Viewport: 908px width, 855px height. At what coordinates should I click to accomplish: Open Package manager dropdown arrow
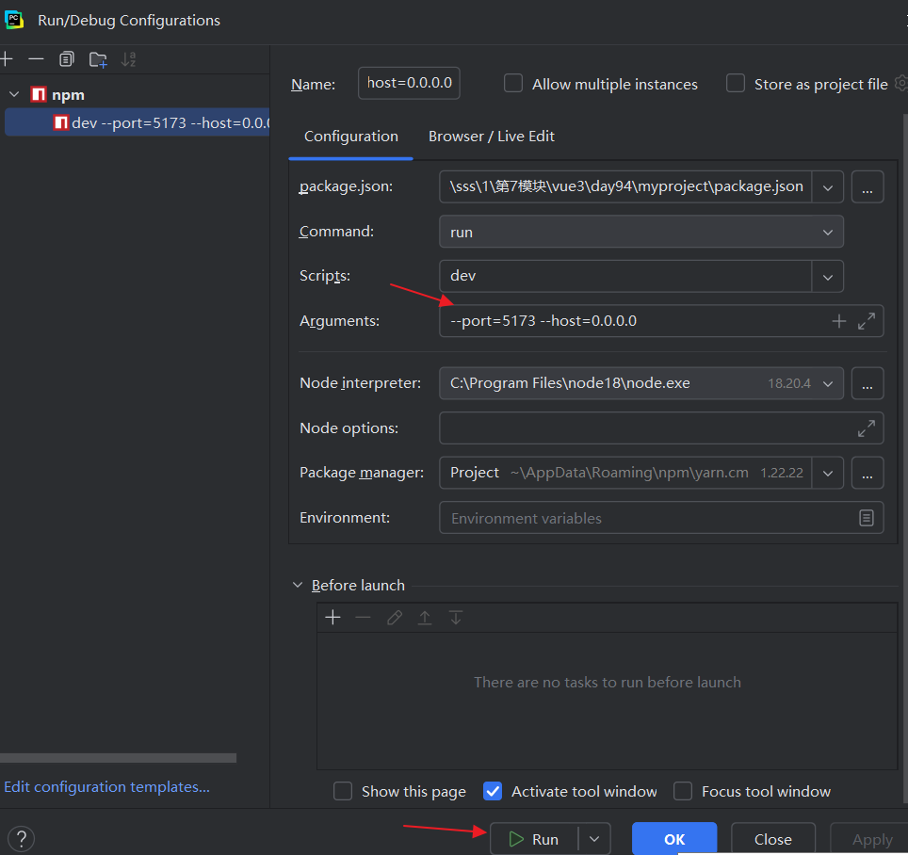(x=828, y=473)
